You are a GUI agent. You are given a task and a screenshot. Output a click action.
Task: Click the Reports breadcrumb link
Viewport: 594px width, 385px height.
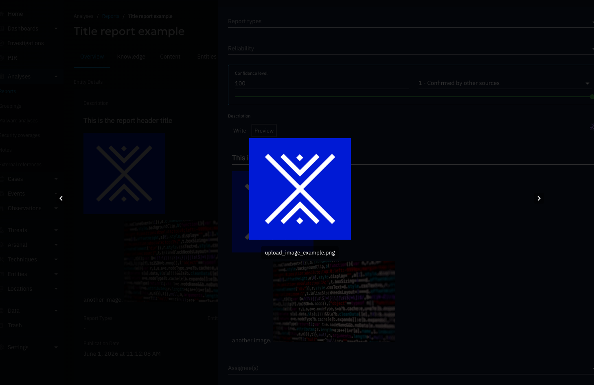point(111,16)
